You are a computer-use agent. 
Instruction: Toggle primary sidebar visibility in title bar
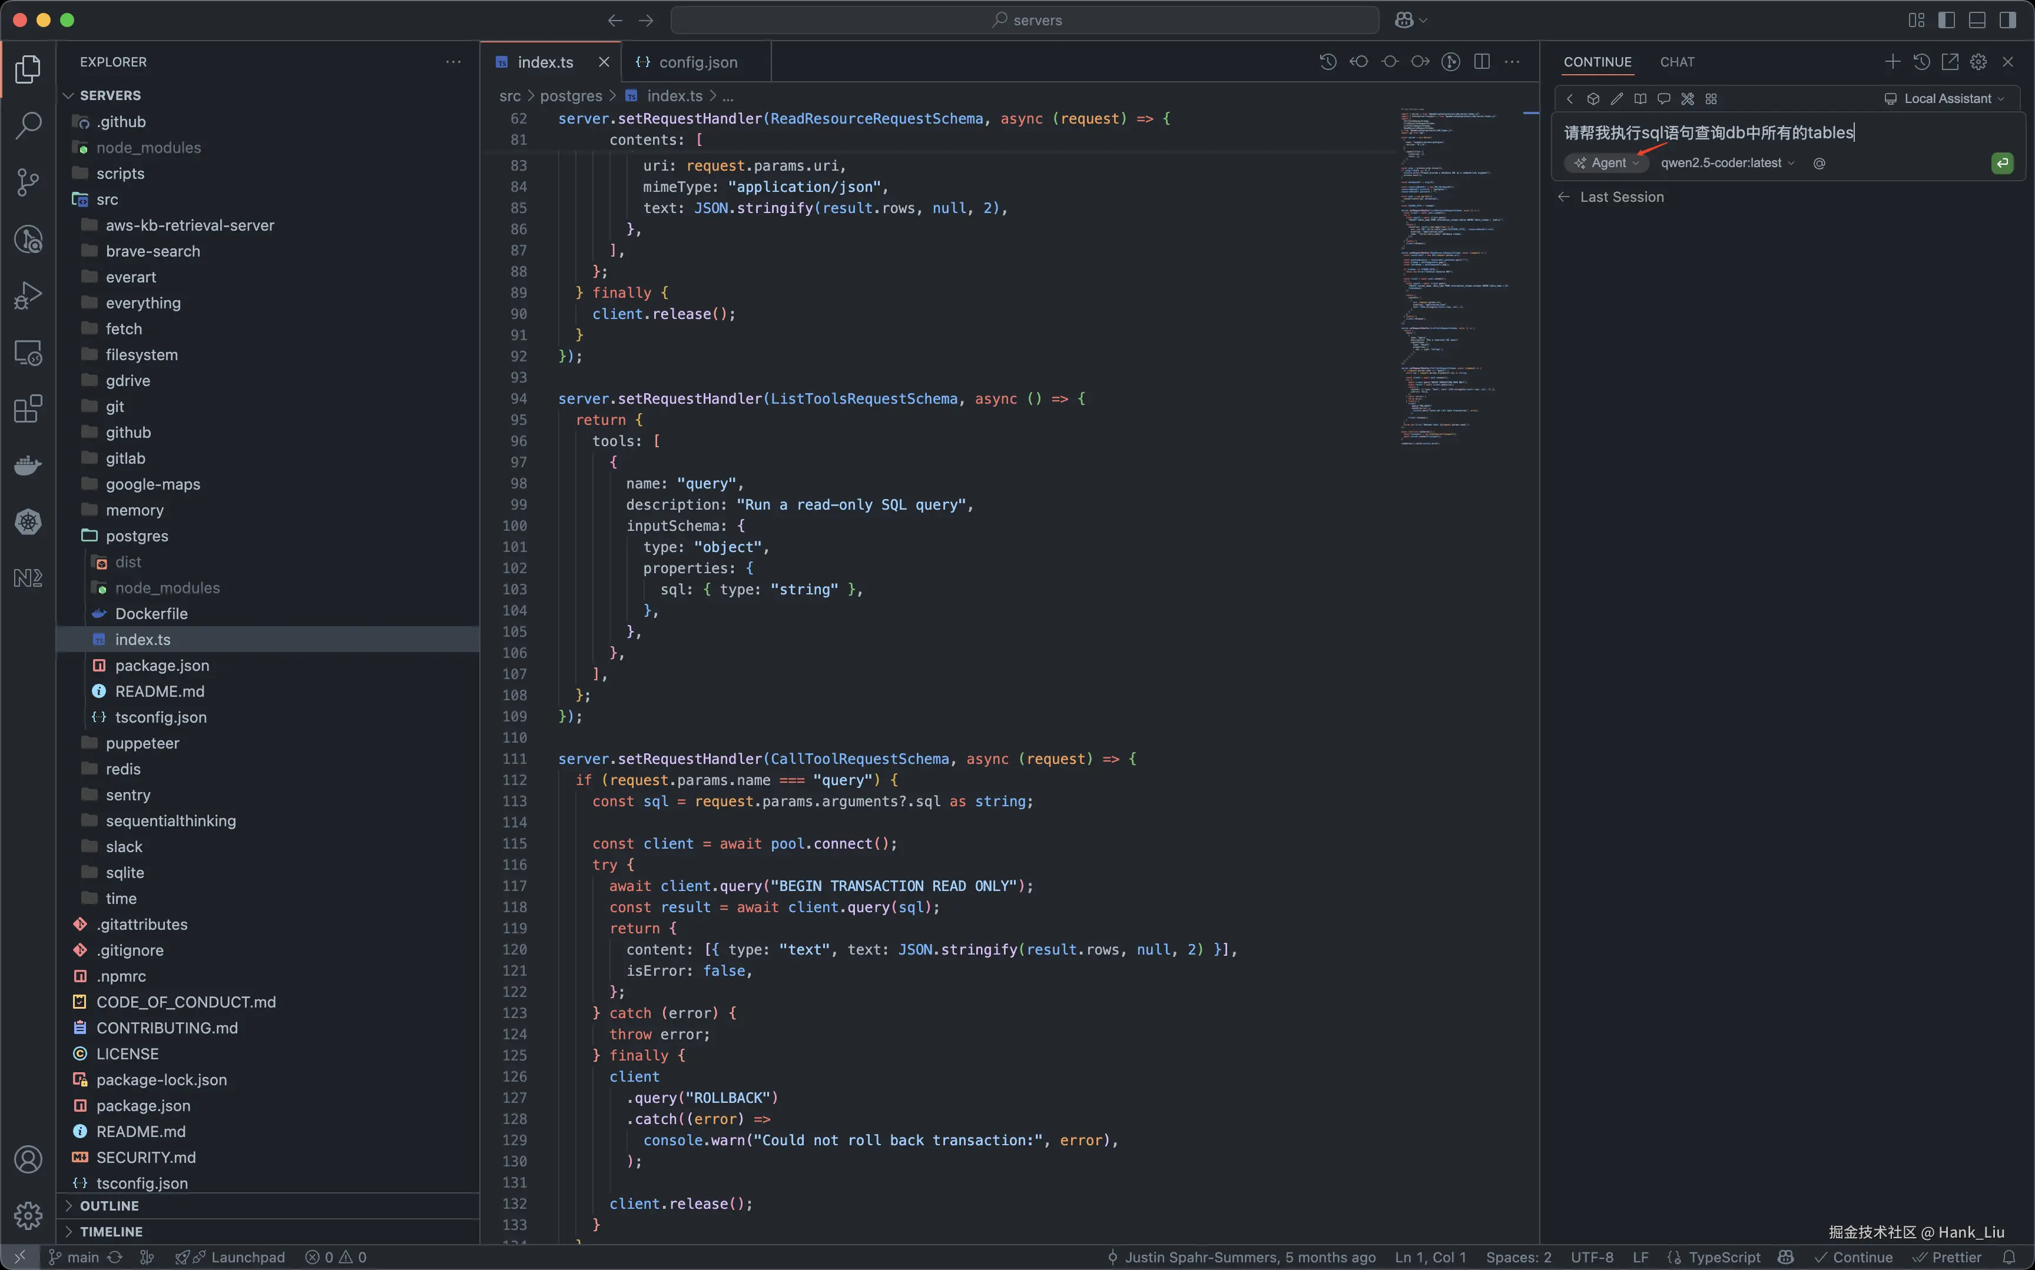tap(1946, 20)
